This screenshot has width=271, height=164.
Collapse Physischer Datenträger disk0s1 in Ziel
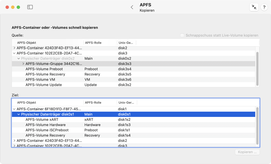[19, 114]
